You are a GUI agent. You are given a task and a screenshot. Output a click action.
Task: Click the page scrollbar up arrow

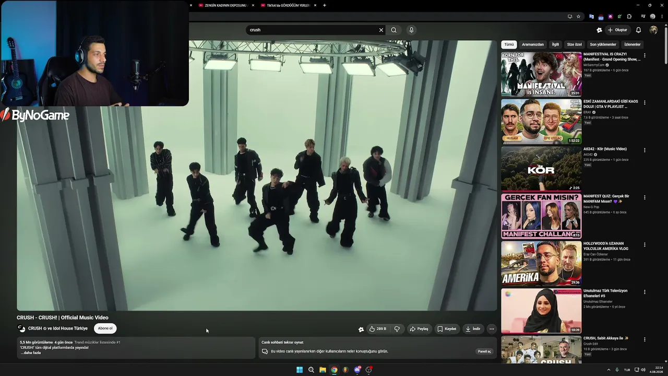[665, 26]
